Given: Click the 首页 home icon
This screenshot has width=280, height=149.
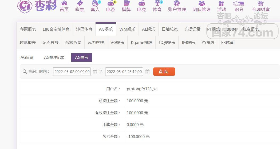Looking at the screenshot, I should coord(64,3).
